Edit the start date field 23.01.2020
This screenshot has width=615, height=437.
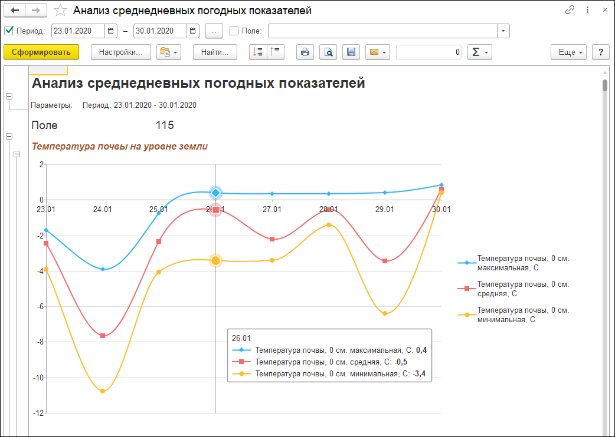pyautogui.click(x=78, y=31)
